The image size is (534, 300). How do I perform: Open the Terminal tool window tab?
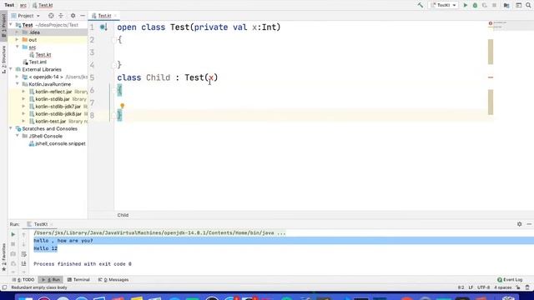coord(78,280)
